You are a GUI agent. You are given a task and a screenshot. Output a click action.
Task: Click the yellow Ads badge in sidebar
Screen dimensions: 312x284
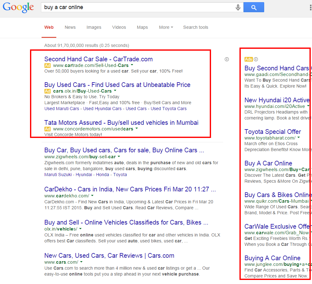coord(249,59)
